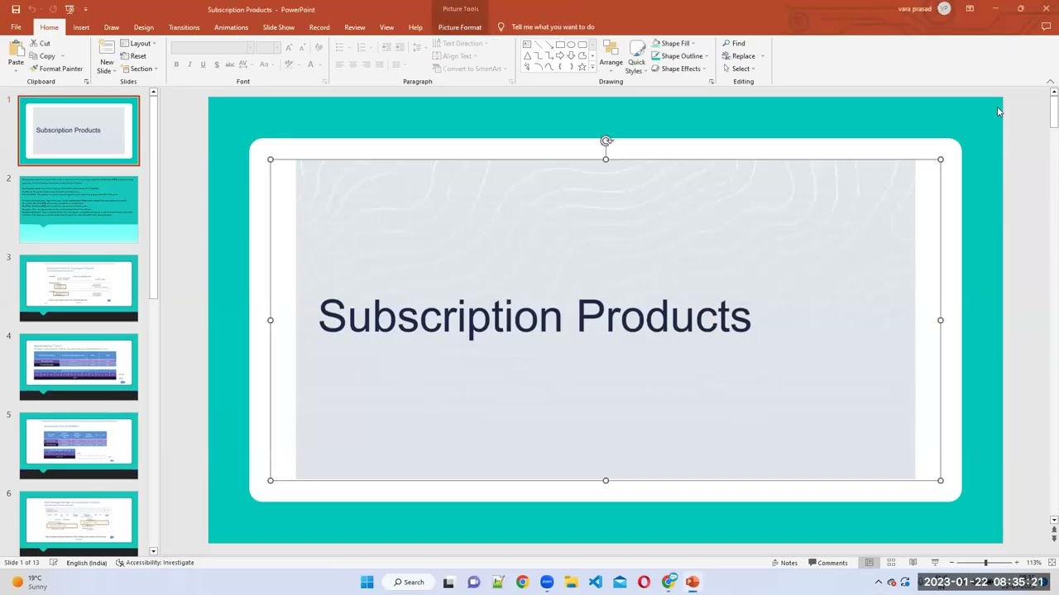Open the ribbon Comments speech bubble

coord(1047,26)
